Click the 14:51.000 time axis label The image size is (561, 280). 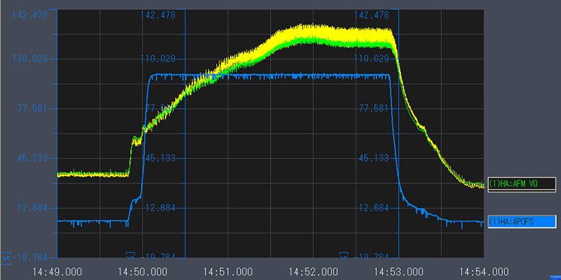(228, 272)
